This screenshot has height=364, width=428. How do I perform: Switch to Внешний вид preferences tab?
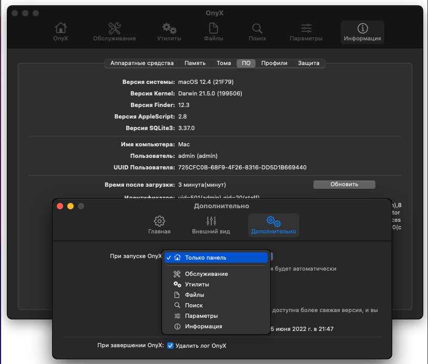211,225
